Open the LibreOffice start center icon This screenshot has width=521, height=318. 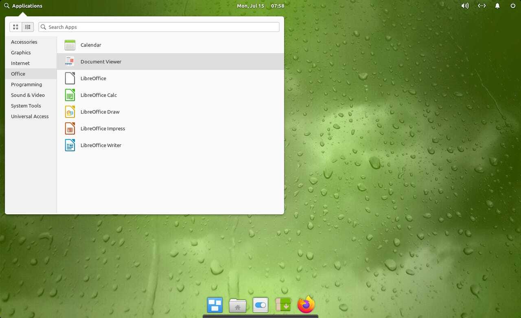(70, 78)
